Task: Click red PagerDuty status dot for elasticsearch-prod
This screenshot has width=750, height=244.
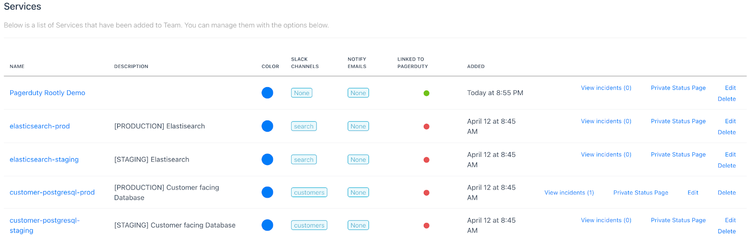Action: pos(427,126)
